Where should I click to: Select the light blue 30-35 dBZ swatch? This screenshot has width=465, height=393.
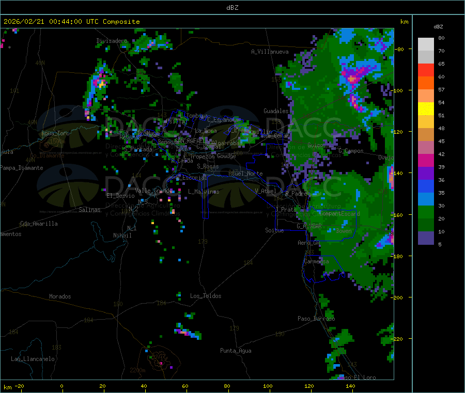[426, 199]
